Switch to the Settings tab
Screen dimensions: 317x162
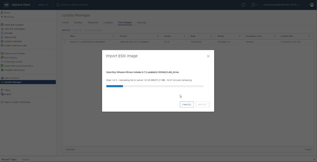click(142, 23)
